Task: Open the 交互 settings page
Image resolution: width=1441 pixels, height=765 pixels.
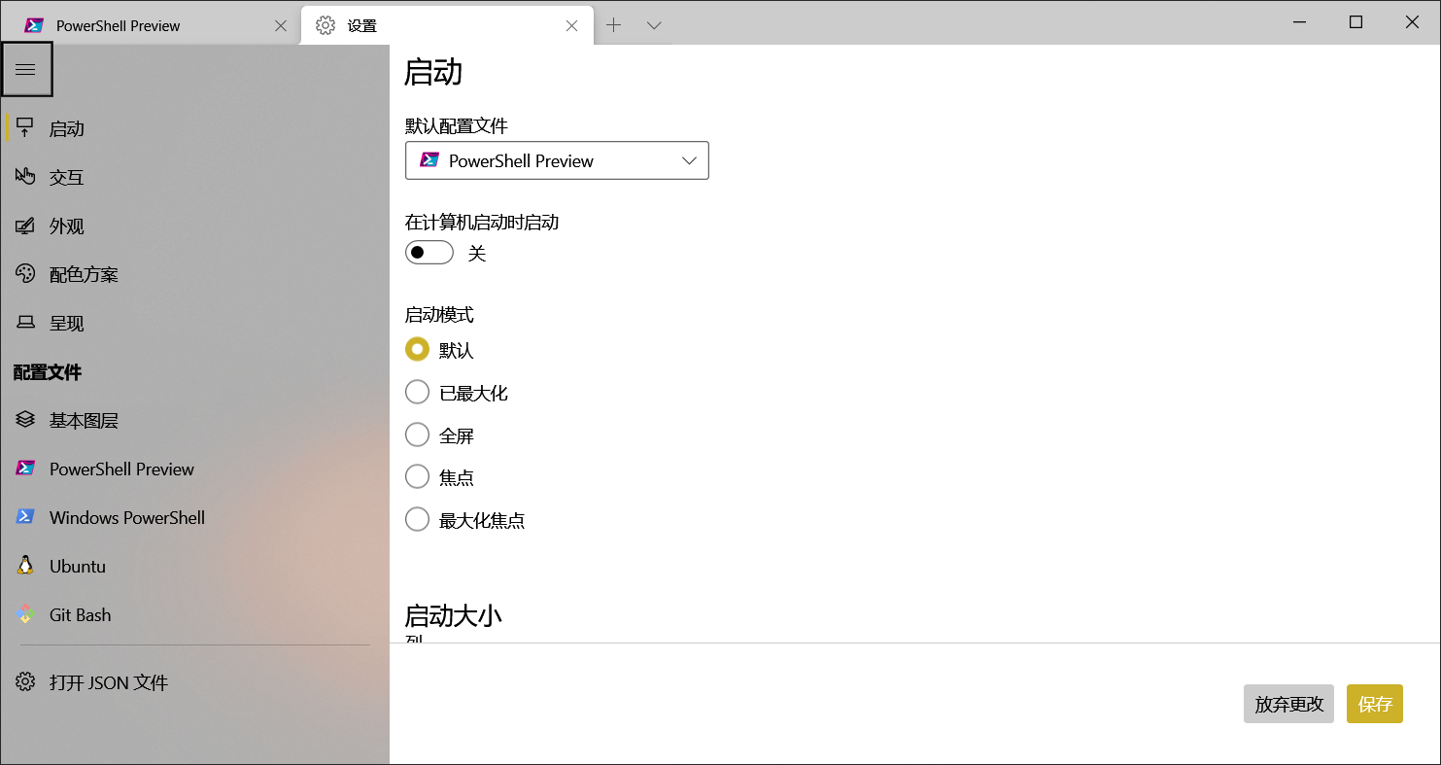Action: click(x=68, y=177)
